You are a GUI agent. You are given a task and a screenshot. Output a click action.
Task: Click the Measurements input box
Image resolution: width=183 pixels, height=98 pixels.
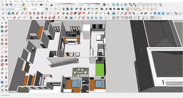point(17,95)
